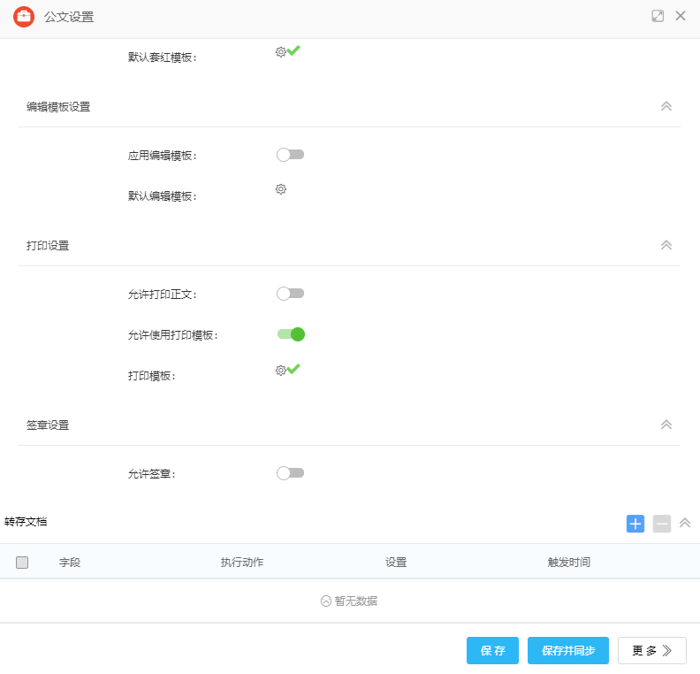
Task: Collapse the 打印设置 section
Action: pyautogui.click(x=666, y=245)
